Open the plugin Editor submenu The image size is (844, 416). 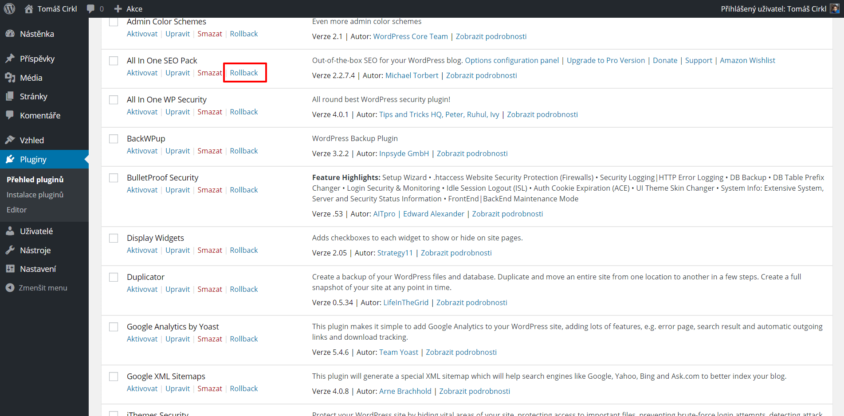[16, 210]
